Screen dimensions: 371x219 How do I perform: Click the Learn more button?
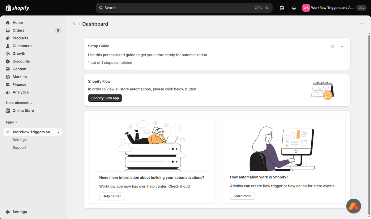[242, 196]
